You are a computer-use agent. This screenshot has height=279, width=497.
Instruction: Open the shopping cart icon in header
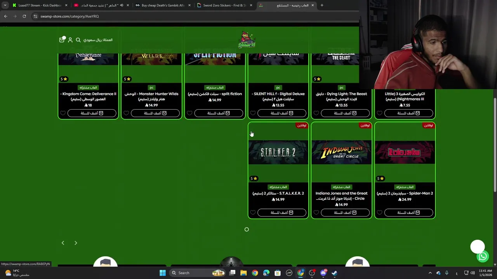[x=62, y=40]
